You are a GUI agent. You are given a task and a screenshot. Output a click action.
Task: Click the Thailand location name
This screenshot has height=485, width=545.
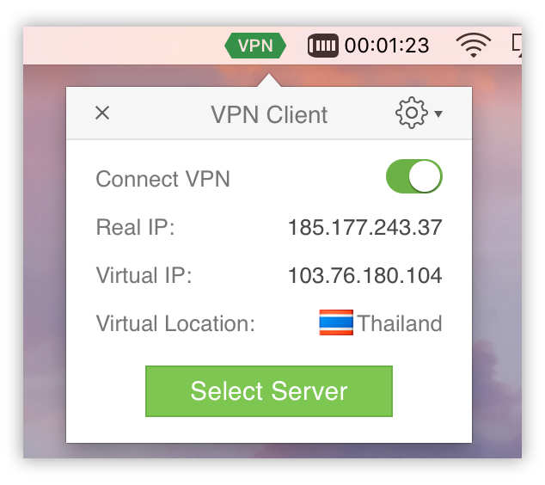[x=400, y=323]
